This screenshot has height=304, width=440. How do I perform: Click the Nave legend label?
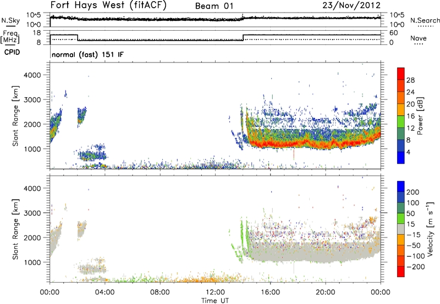tap(419, 38)
